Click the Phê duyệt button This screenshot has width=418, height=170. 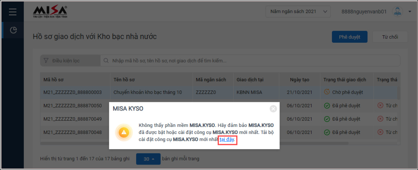pyautogui.click(x=350, y=37)
